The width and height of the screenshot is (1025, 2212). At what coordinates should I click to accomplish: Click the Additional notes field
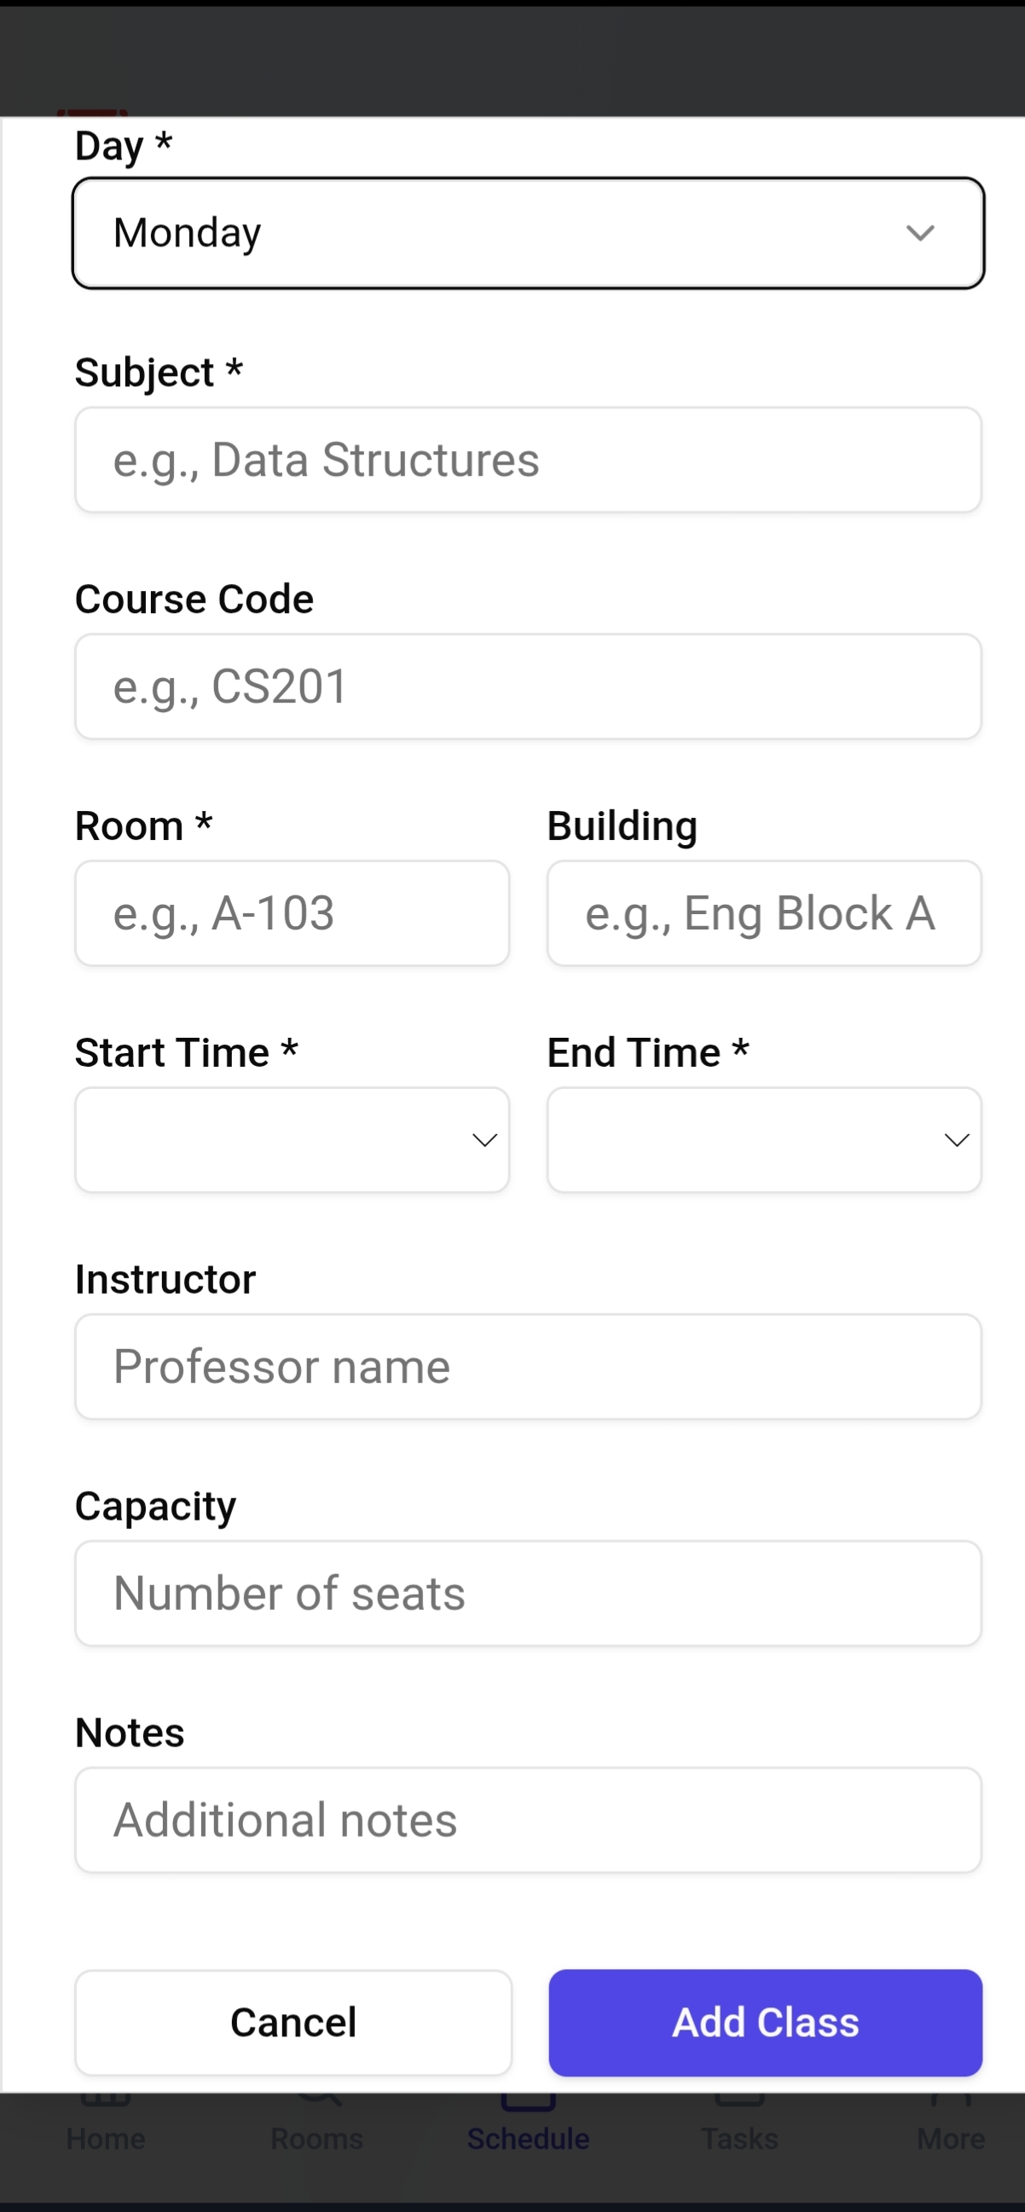[x=527, y=1820]
